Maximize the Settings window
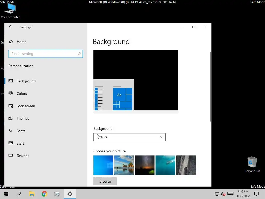Image resolution: width=265 pixels, height=199 pixels. [x=194, y=27]
